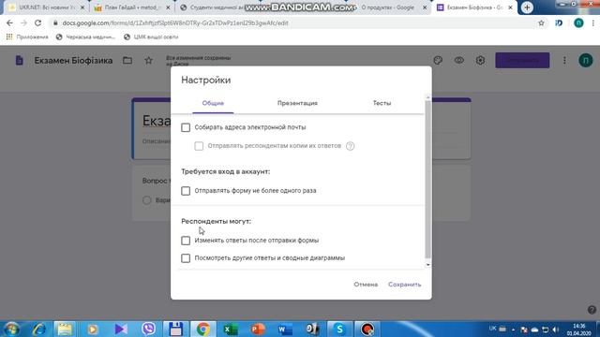This screenshot has width=600, height=337.
Task: Enable 'Отправлять форму не более одного раза'
Action: point(186,191)
